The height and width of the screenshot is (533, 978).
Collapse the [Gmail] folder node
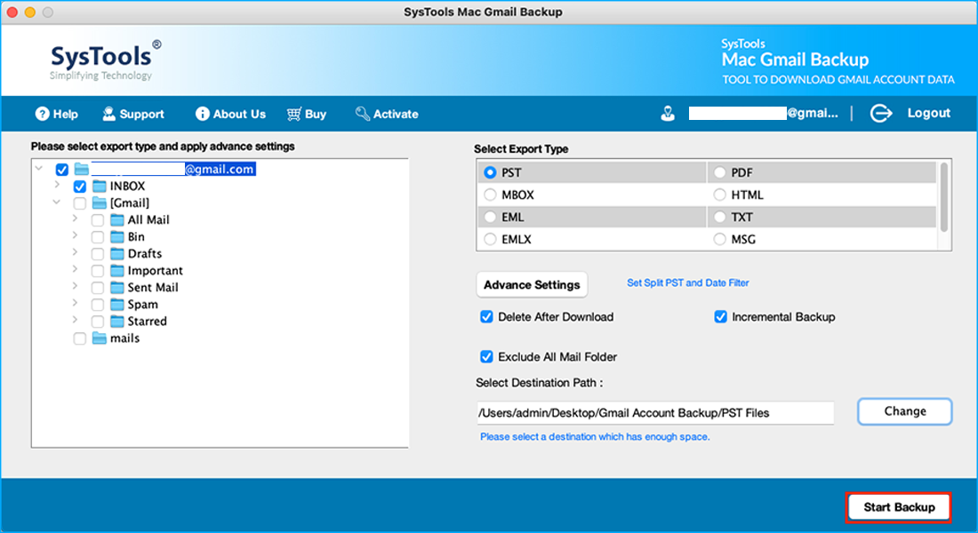click(57, 202)
